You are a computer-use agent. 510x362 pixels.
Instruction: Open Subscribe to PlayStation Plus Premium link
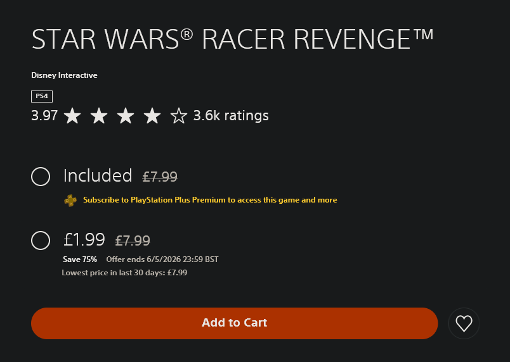[210, 200]
